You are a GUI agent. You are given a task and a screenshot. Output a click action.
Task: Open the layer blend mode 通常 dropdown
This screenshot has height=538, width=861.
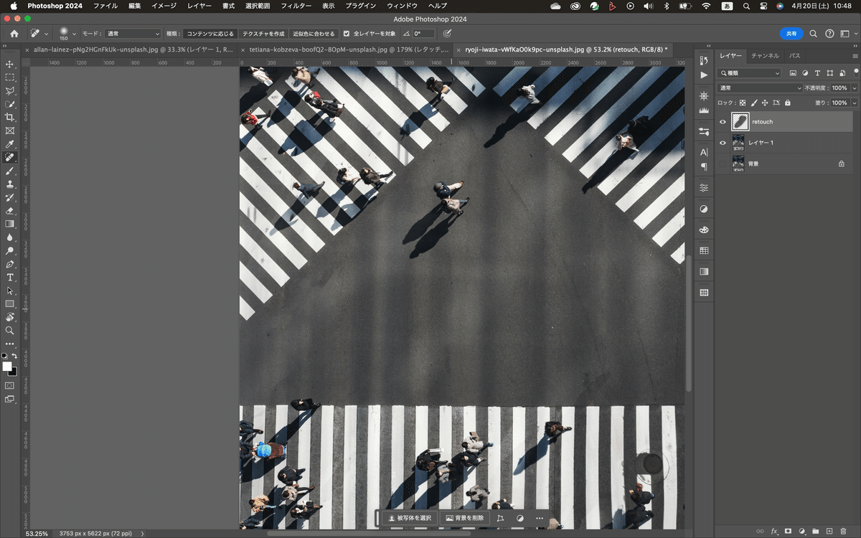[x=761, y=88]
